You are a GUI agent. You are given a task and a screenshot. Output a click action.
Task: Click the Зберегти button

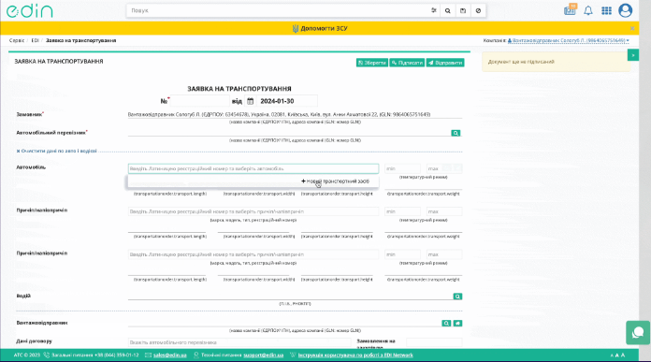pyautogui.click(x=372, y=63)
